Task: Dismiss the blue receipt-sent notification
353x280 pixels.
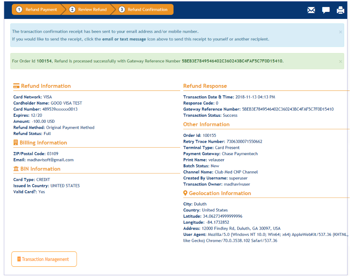Action: (x=340, y=32)
